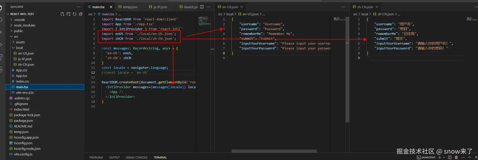Open index.html from the file tree
The width and height of the screenshot is (478, 160).
pyautogui.click(x=45, y=109)
